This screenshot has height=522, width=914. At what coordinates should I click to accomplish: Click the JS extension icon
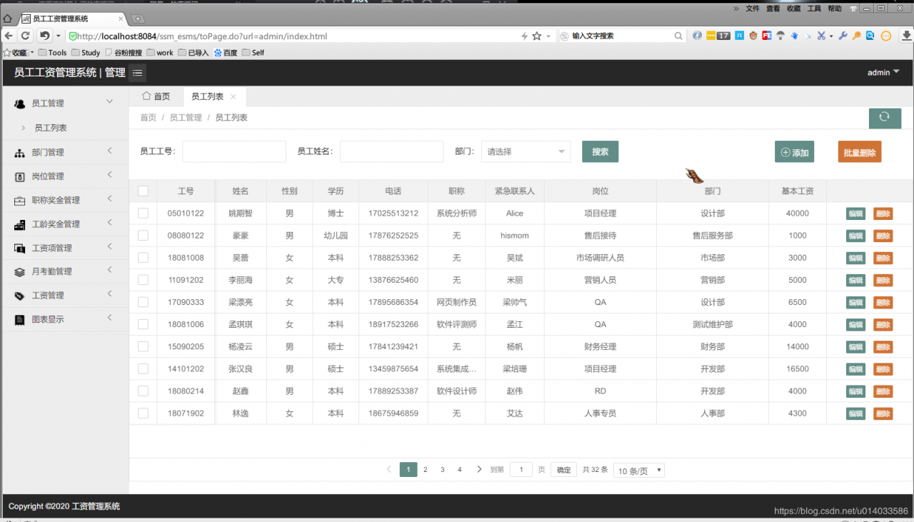tap(740, 36)
